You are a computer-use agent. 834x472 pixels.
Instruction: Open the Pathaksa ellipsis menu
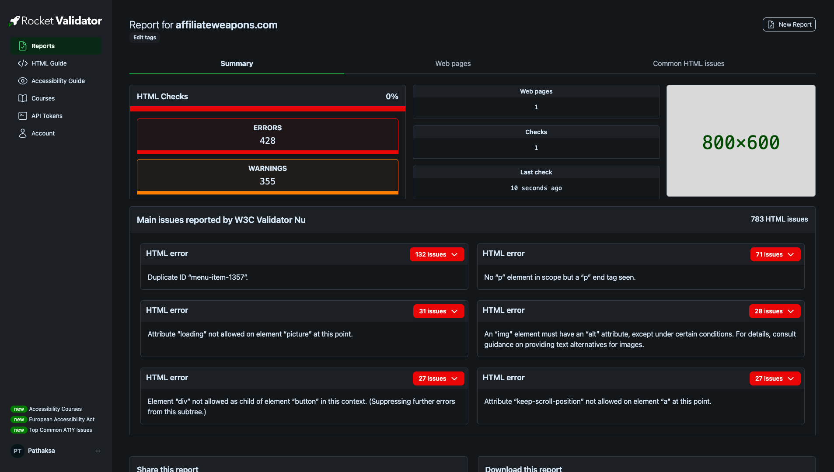click(x=98, y=451)
